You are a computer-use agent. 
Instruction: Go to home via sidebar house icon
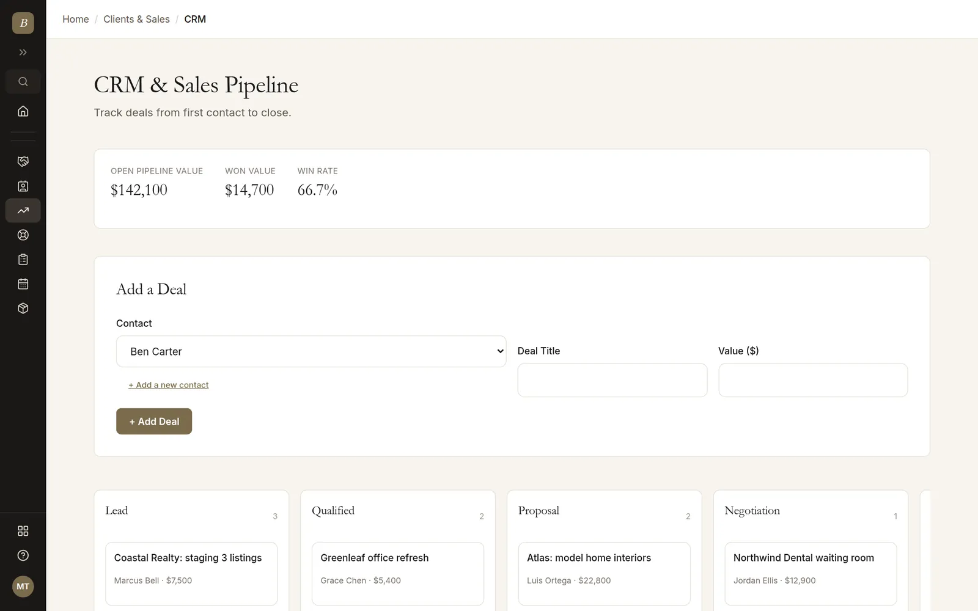pyautogui.click(x=23, y=111)
